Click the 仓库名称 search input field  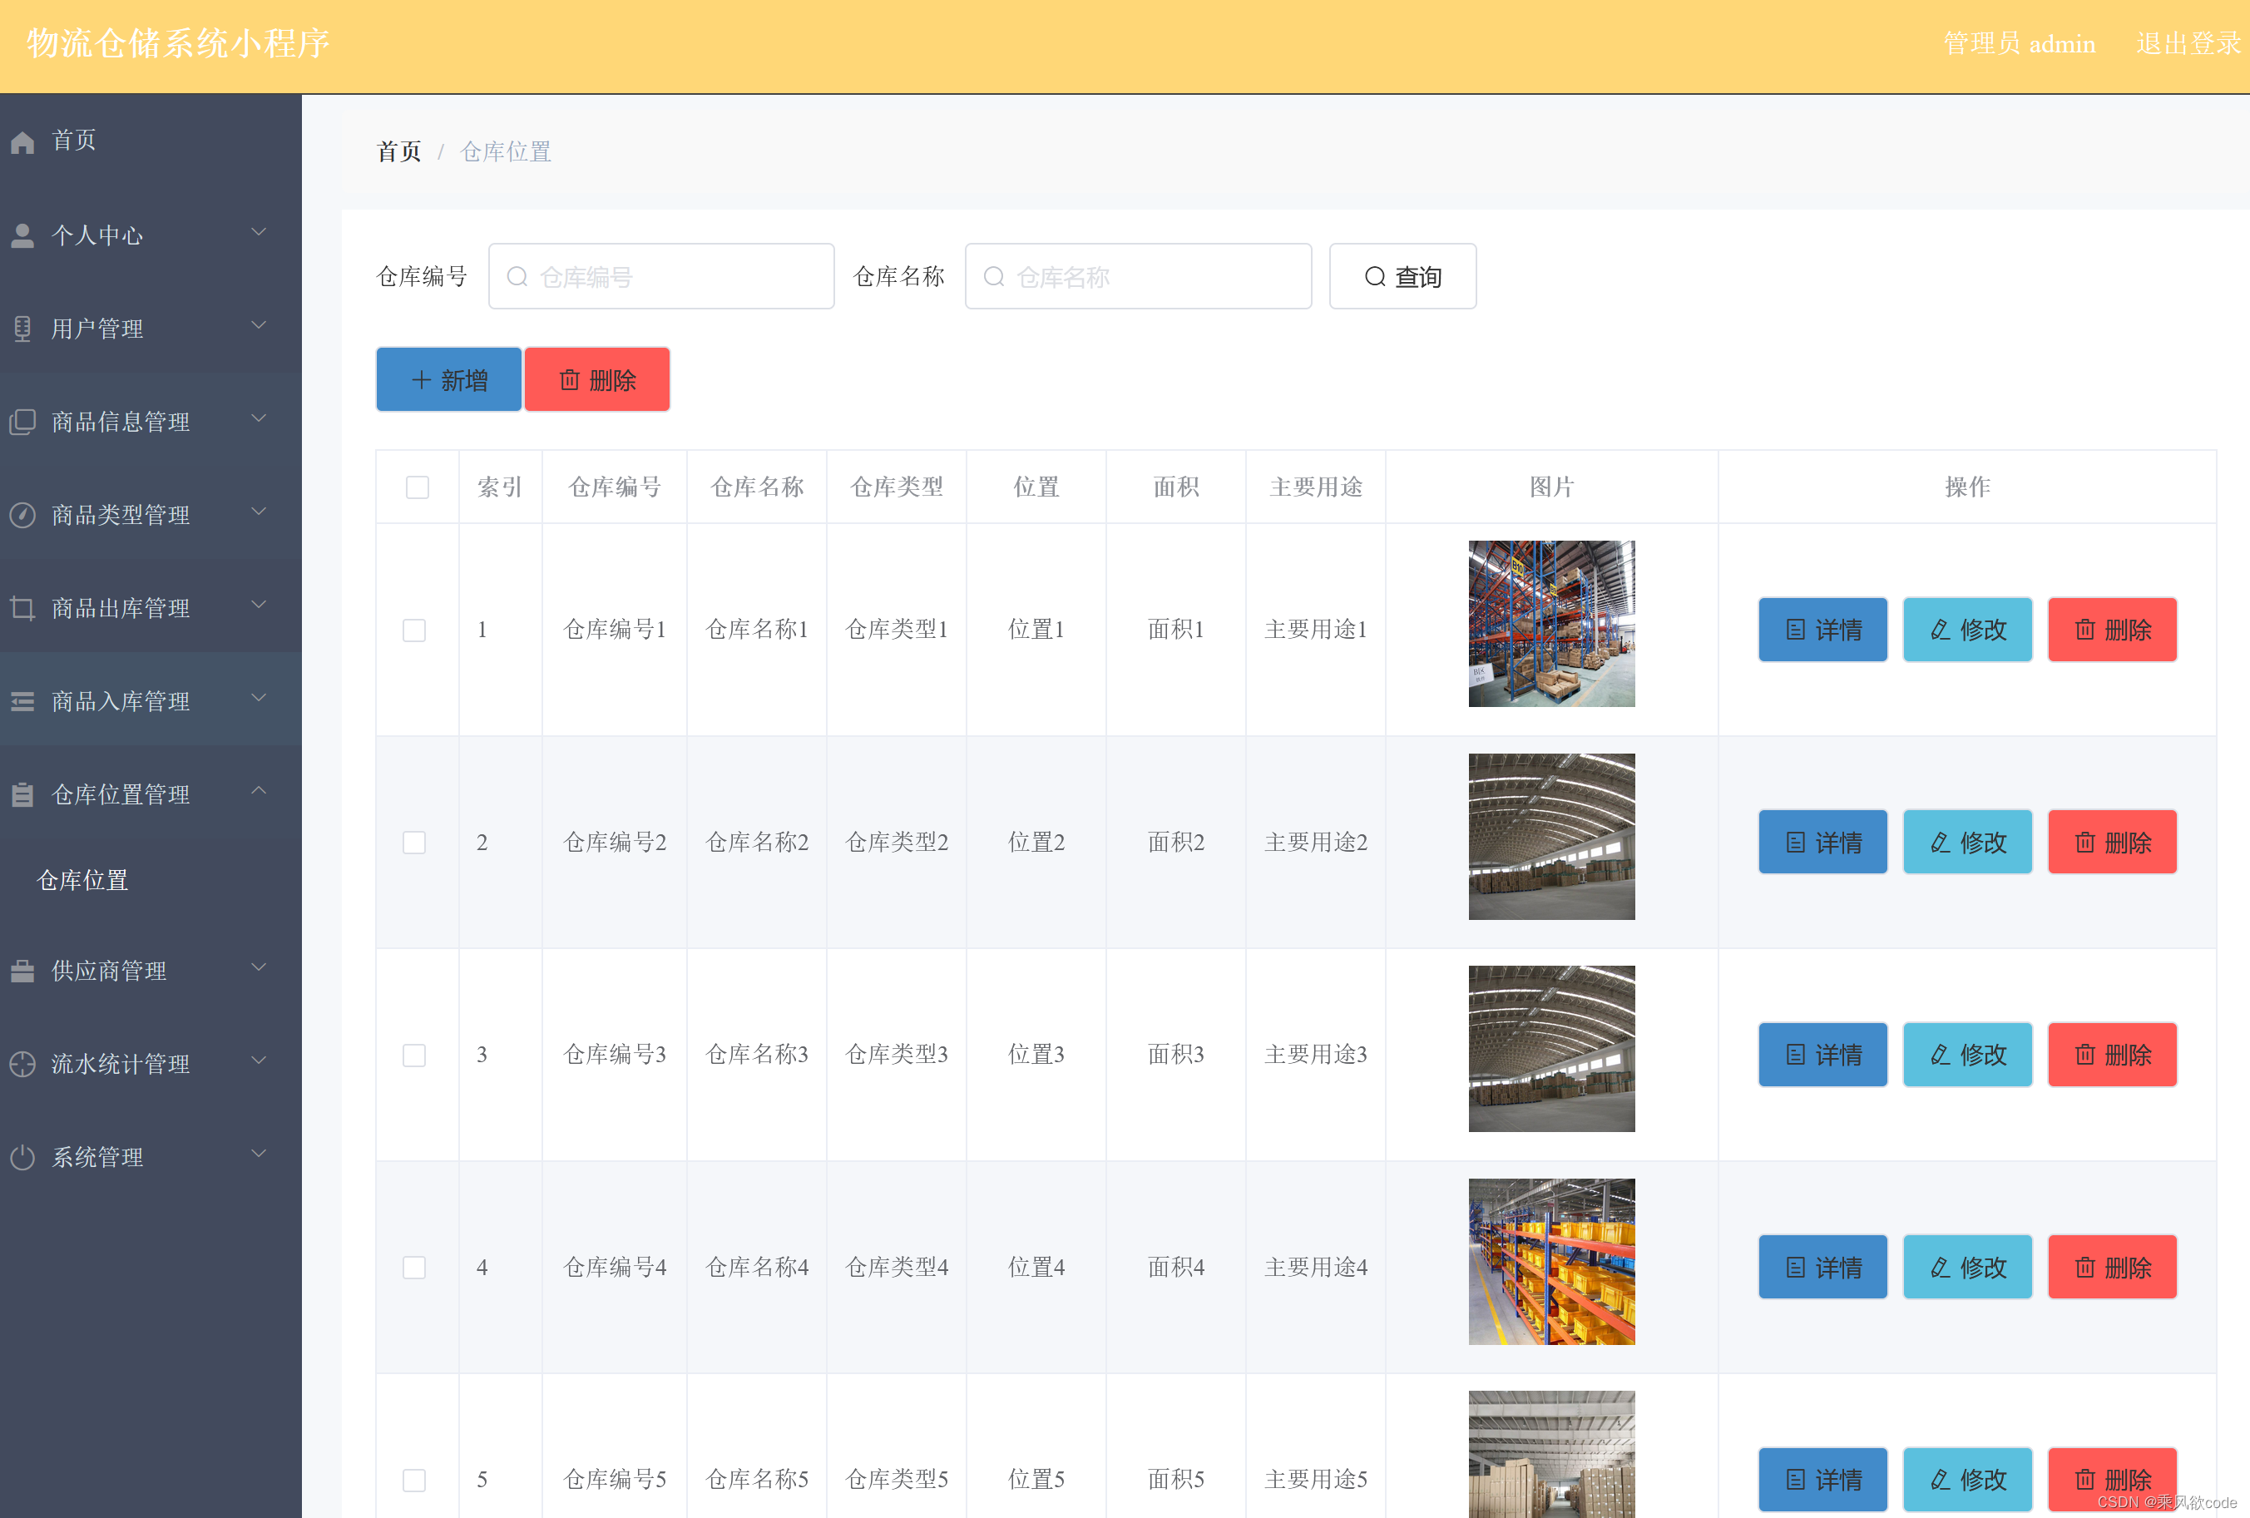tap(1139, 277)
